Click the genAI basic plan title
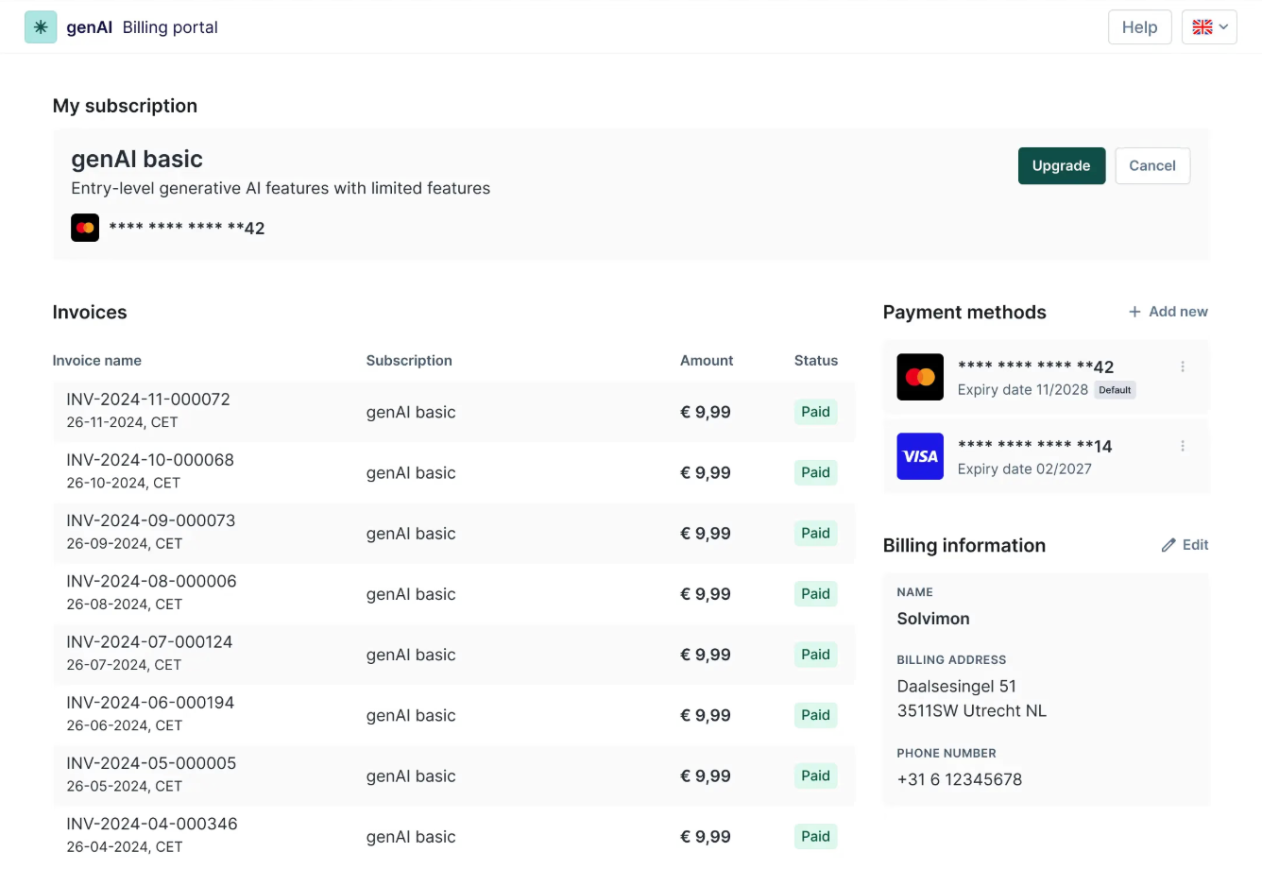The height and width of the screenshot is (886, 1262). [x=137, y=159]
